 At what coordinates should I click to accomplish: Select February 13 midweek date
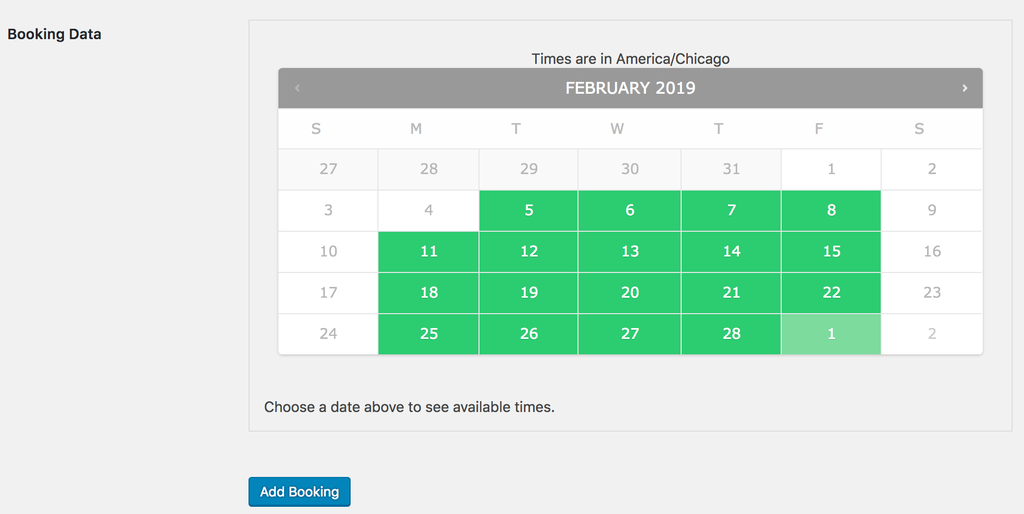click(630, 251)
